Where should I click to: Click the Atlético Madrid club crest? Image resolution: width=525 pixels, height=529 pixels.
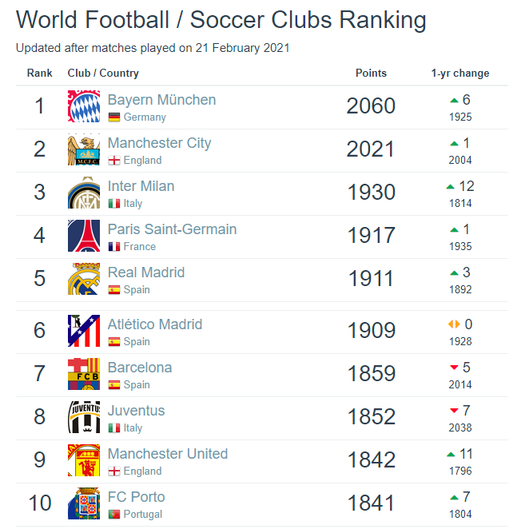point(84,331)
